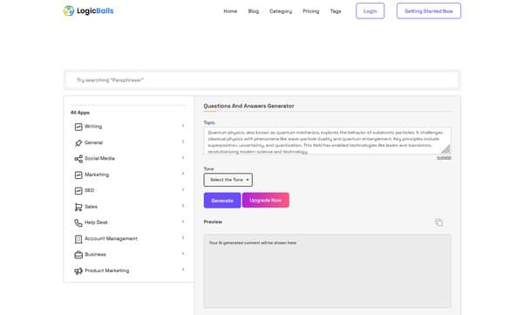Click the Getting Started Now button

[429, 11]
